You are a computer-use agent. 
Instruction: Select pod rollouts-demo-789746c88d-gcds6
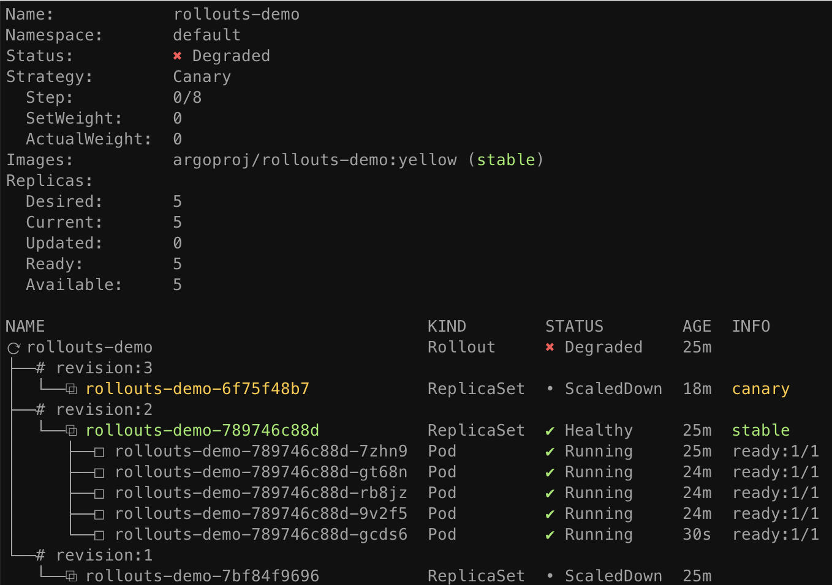tap(261, 534)
